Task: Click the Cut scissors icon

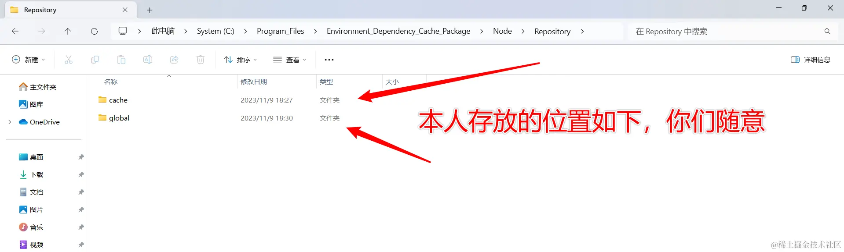Action: [69, 60]
